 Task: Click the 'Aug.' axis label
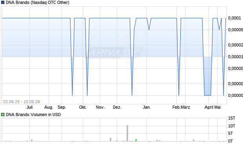coord(49,107)
